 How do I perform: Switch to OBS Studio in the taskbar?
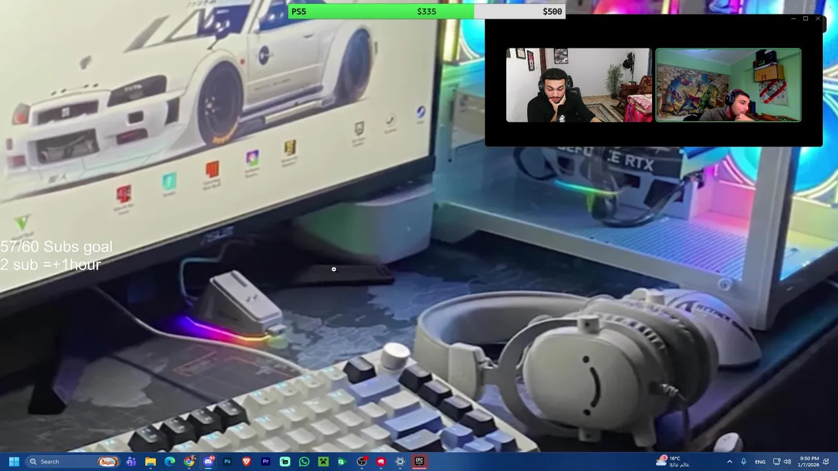361,461
